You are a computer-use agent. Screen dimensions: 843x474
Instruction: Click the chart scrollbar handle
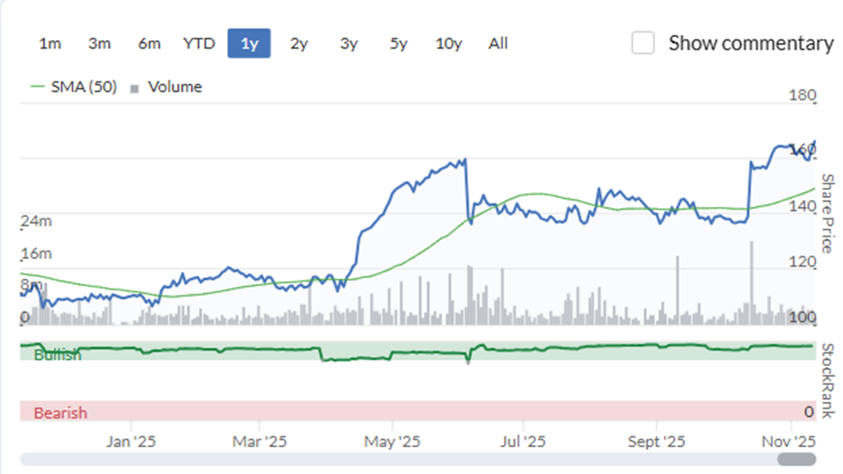[x=796, y=459]
